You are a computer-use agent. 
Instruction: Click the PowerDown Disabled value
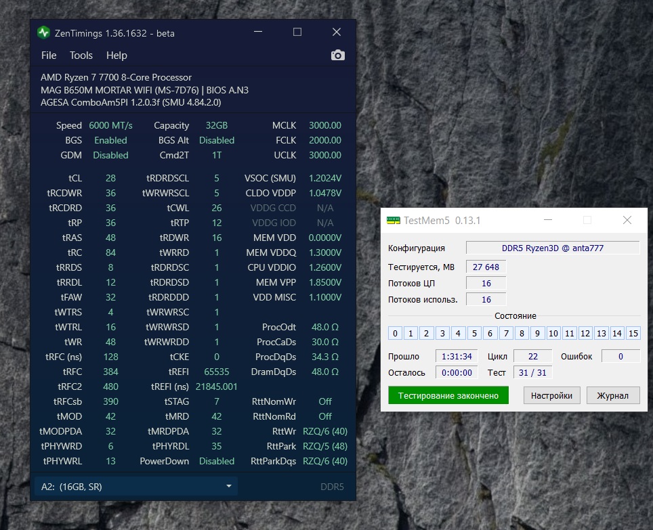(217, 461)
